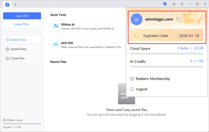
Task: Click the Starred Files star icon
Action: pyautogui.click(x=7, y=49)
